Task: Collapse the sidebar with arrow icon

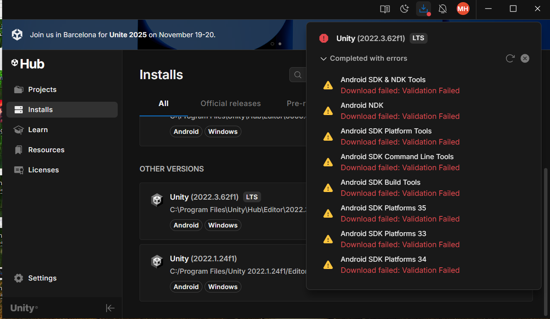Action: [110, 308]
